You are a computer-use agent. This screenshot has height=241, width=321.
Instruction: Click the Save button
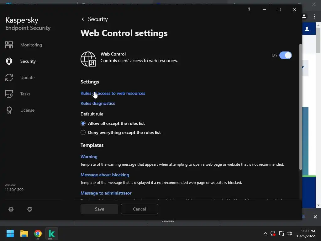pyautogui.click(x=99, y=209)
